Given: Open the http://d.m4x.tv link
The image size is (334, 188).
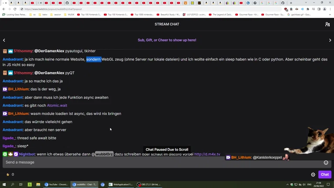Looking at the screenshot, I should coord(207,154).
